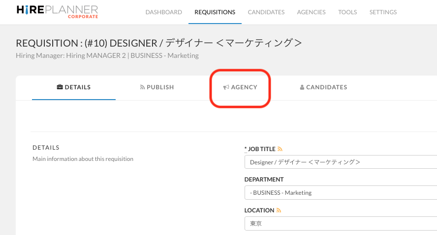
Task: Click the HirePlanner Corporate logo
Action: click(57, 12)
